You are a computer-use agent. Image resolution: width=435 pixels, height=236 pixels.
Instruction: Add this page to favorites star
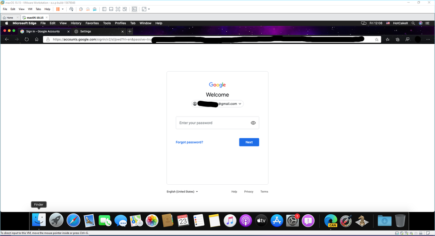(377, 40)
